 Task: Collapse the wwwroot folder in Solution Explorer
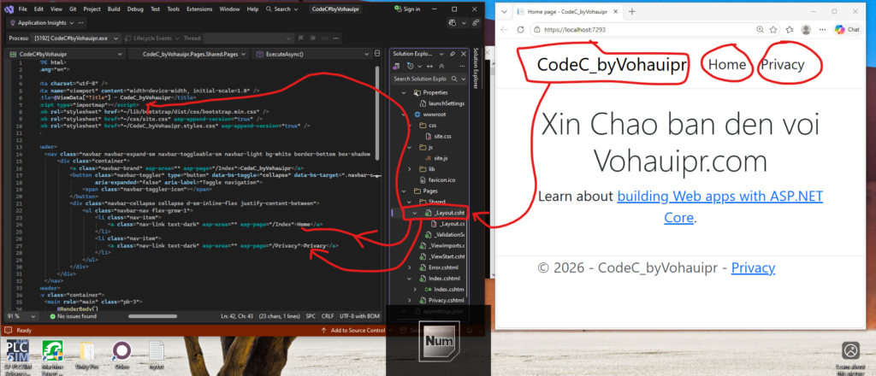coord(405,113)
